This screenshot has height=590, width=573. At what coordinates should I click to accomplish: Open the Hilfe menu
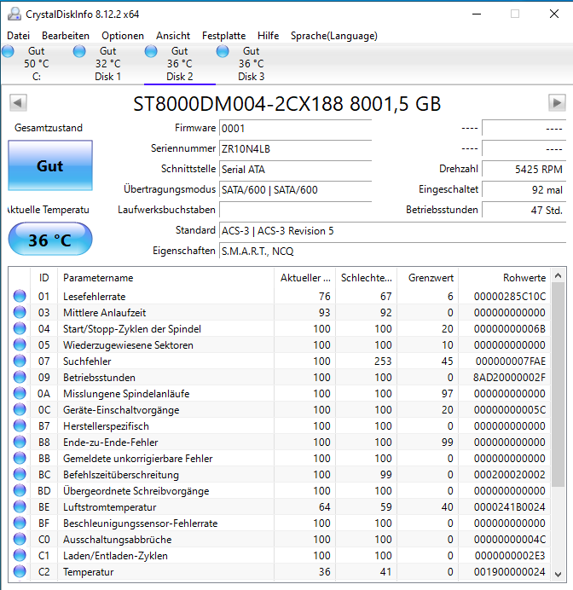point(269,36)
